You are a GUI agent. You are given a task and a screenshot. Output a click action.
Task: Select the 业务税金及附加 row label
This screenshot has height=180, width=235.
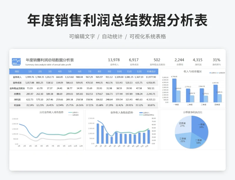(x=17, y=88)
